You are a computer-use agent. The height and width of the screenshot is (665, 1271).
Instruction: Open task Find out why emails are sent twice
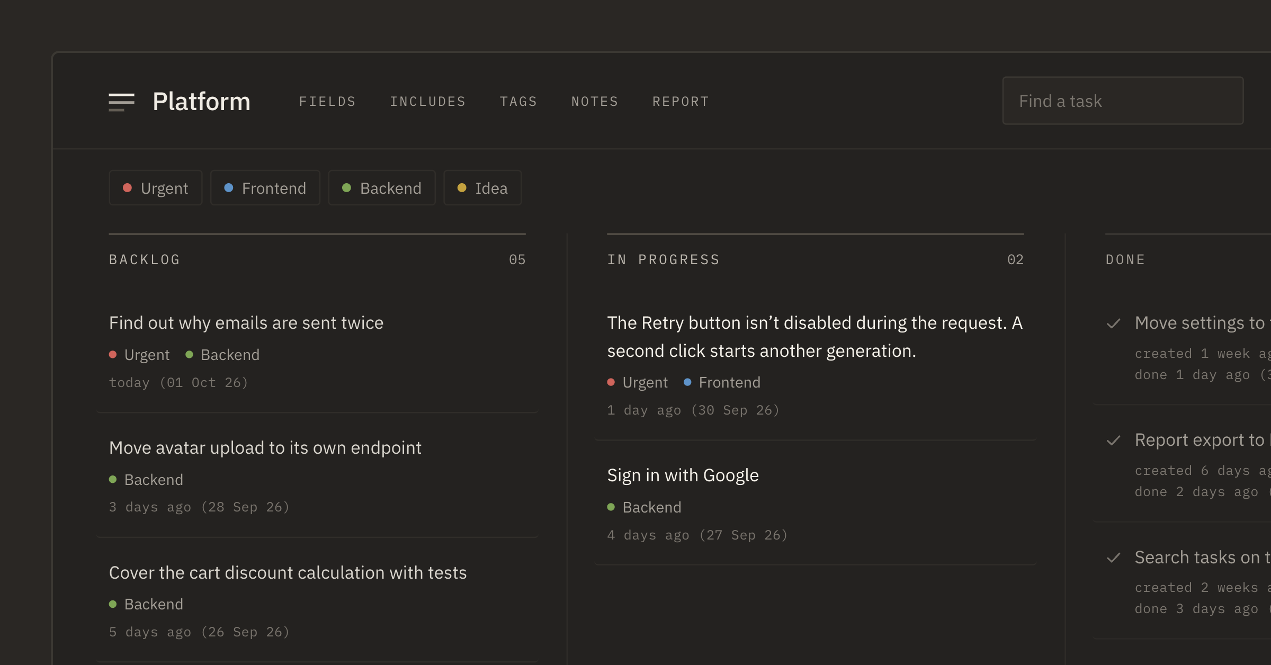coord(246,322)
